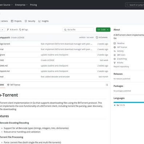Click the book icon beside Readme
144x144 pixels.
(x=115, y=43)
